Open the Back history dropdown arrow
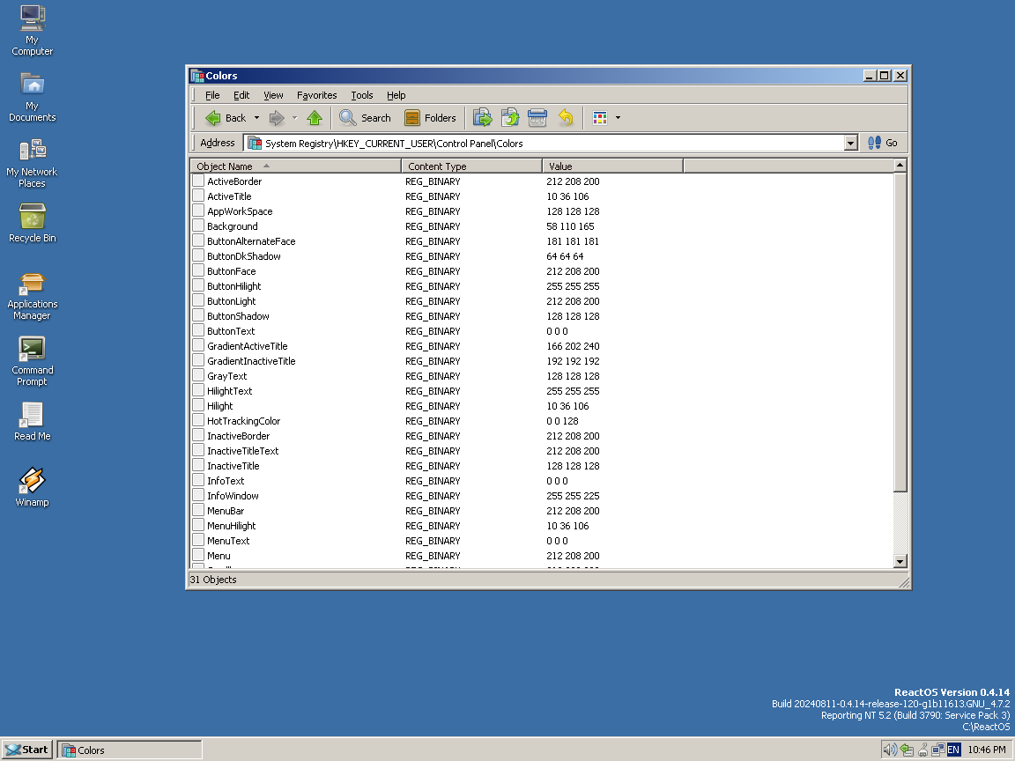The image size is (1015, 761). [x=256, y=118]
